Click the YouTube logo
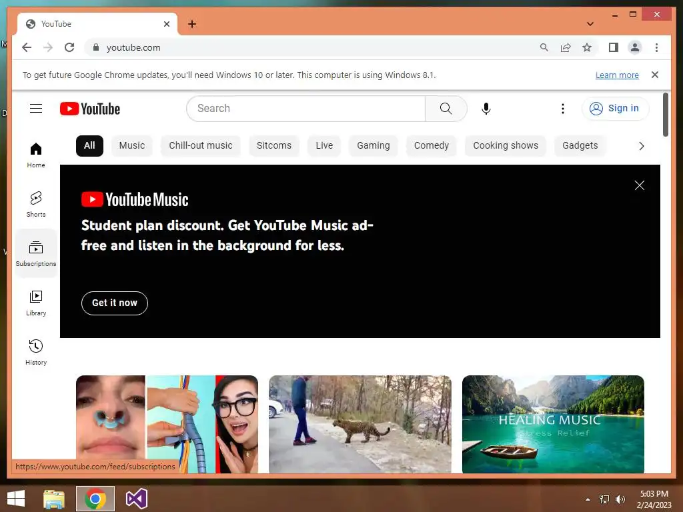Screen dimensions: 683x512 pos(90,109)
